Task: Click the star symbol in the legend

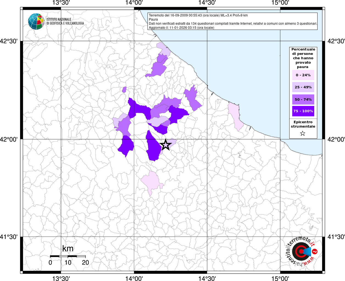Action: point(303,133)
